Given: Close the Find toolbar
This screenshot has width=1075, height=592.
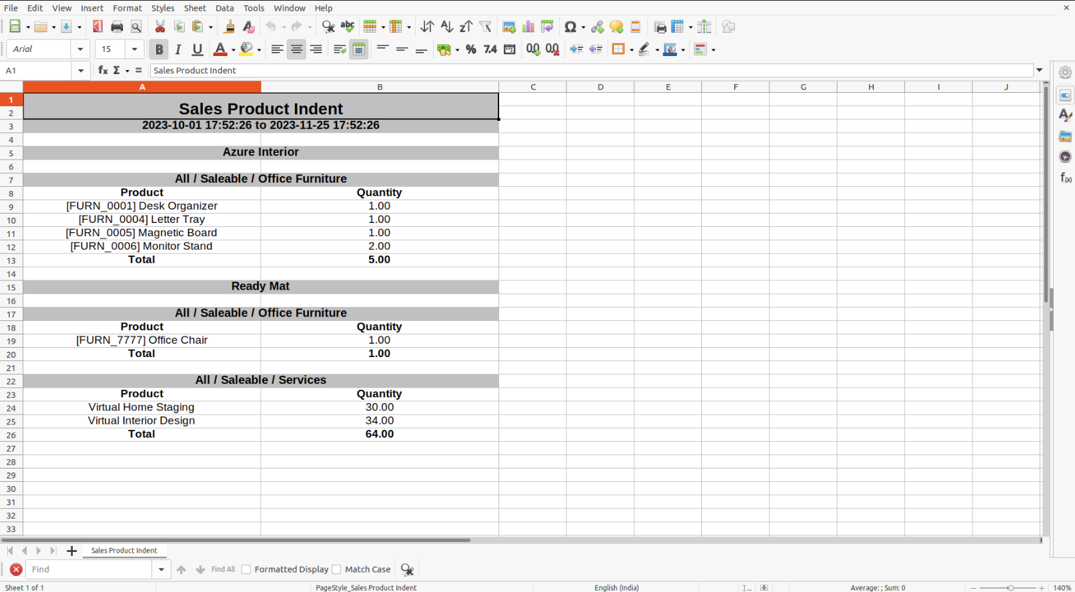Looking at the screenshot, I should click(x=16, y=569).
